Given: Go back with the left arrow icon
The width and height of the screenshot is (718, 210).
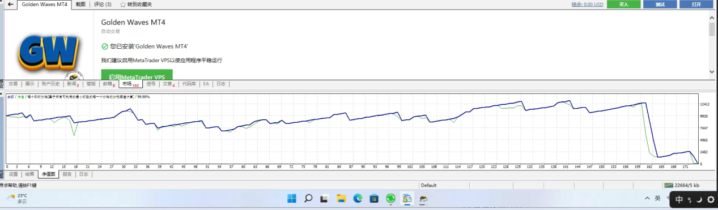Looking at the screenshot, I should pos(10,4).
